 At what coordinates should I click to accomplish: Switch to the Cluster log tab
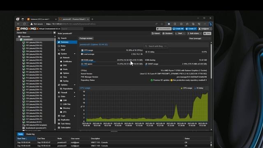click(30, 134)
